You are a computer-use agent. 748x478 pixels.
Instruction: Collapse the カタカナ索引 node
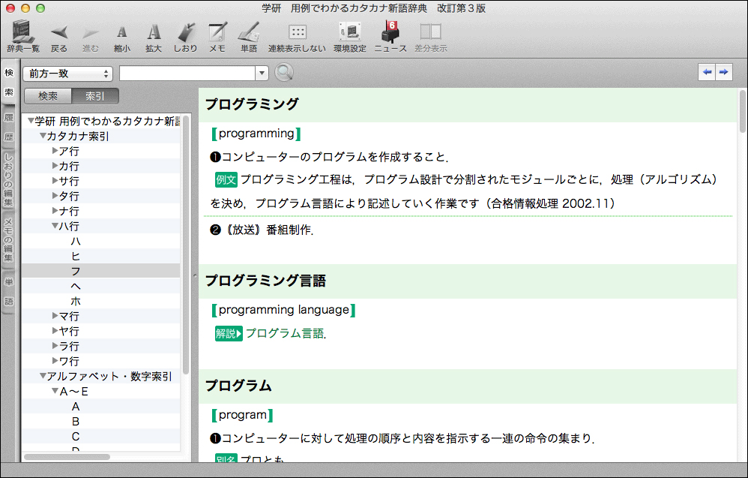tap(43, 136)
